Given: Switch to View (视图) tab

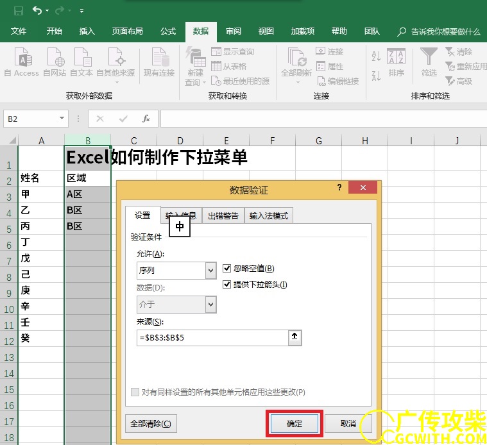Looking at the screenshot, I should [x=266, y=31].
